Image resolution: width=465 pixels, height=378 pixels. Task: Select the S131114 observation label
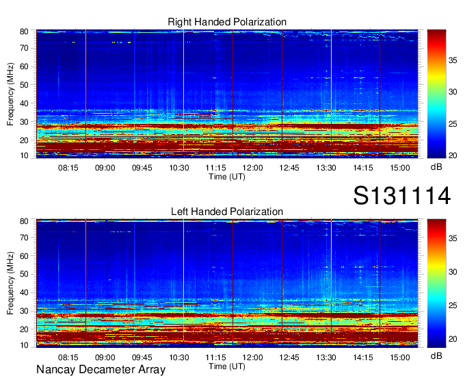pyautogui.click(x=402, y=195)
